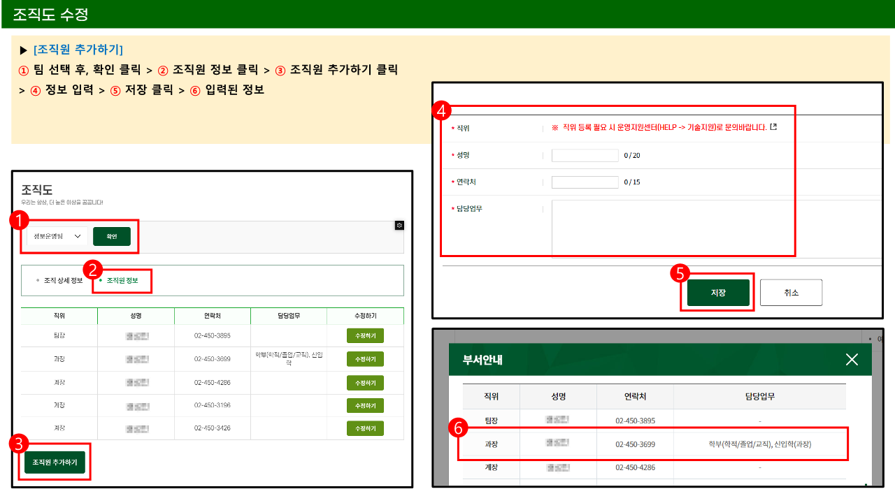Click the 확인 button next to the team dropdown
The image size is (895, 503).
(x=111, y=236)
